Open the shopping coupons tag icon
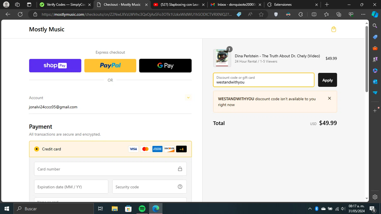 (239, 14)
